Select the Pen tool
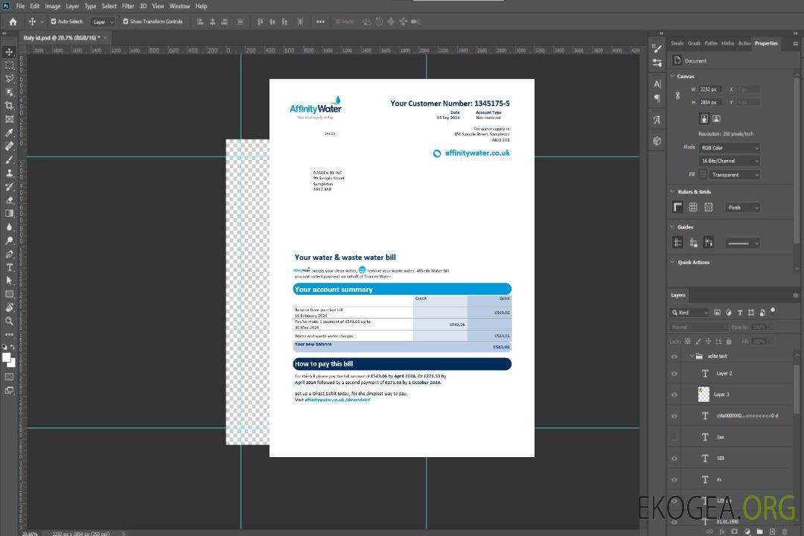This screenshot has width=804, height=536. [9, 254]
